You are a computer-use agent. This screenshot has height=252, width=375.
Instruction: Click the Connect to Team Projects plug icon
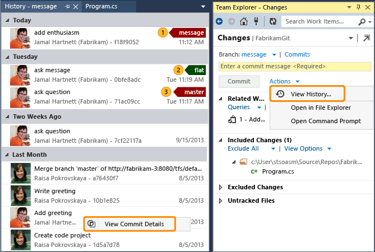[257, 21]
